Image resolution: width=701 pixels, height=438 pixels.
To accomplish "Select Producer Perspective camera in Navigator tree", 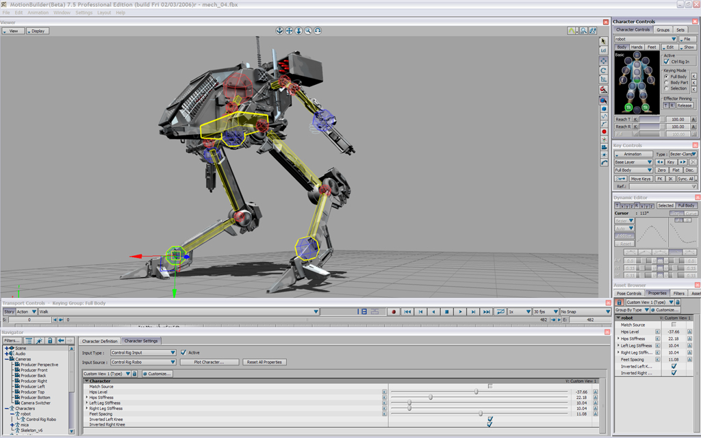I will coord(39,365).
